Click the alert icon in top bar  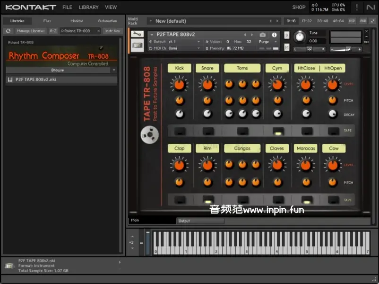(x=357, y=7)
